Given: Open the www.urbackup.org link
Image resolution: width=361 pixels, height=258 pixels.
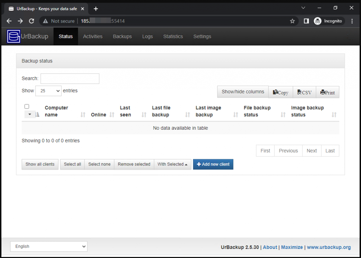Looking at the screenshot, I should coord(329,247).
